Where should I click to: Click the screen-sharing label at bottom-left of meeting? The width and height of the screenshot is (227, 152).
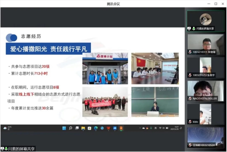point(18,149)
